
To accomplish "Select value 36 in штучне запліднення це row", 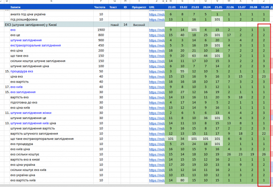I will (x=206, y=118).
